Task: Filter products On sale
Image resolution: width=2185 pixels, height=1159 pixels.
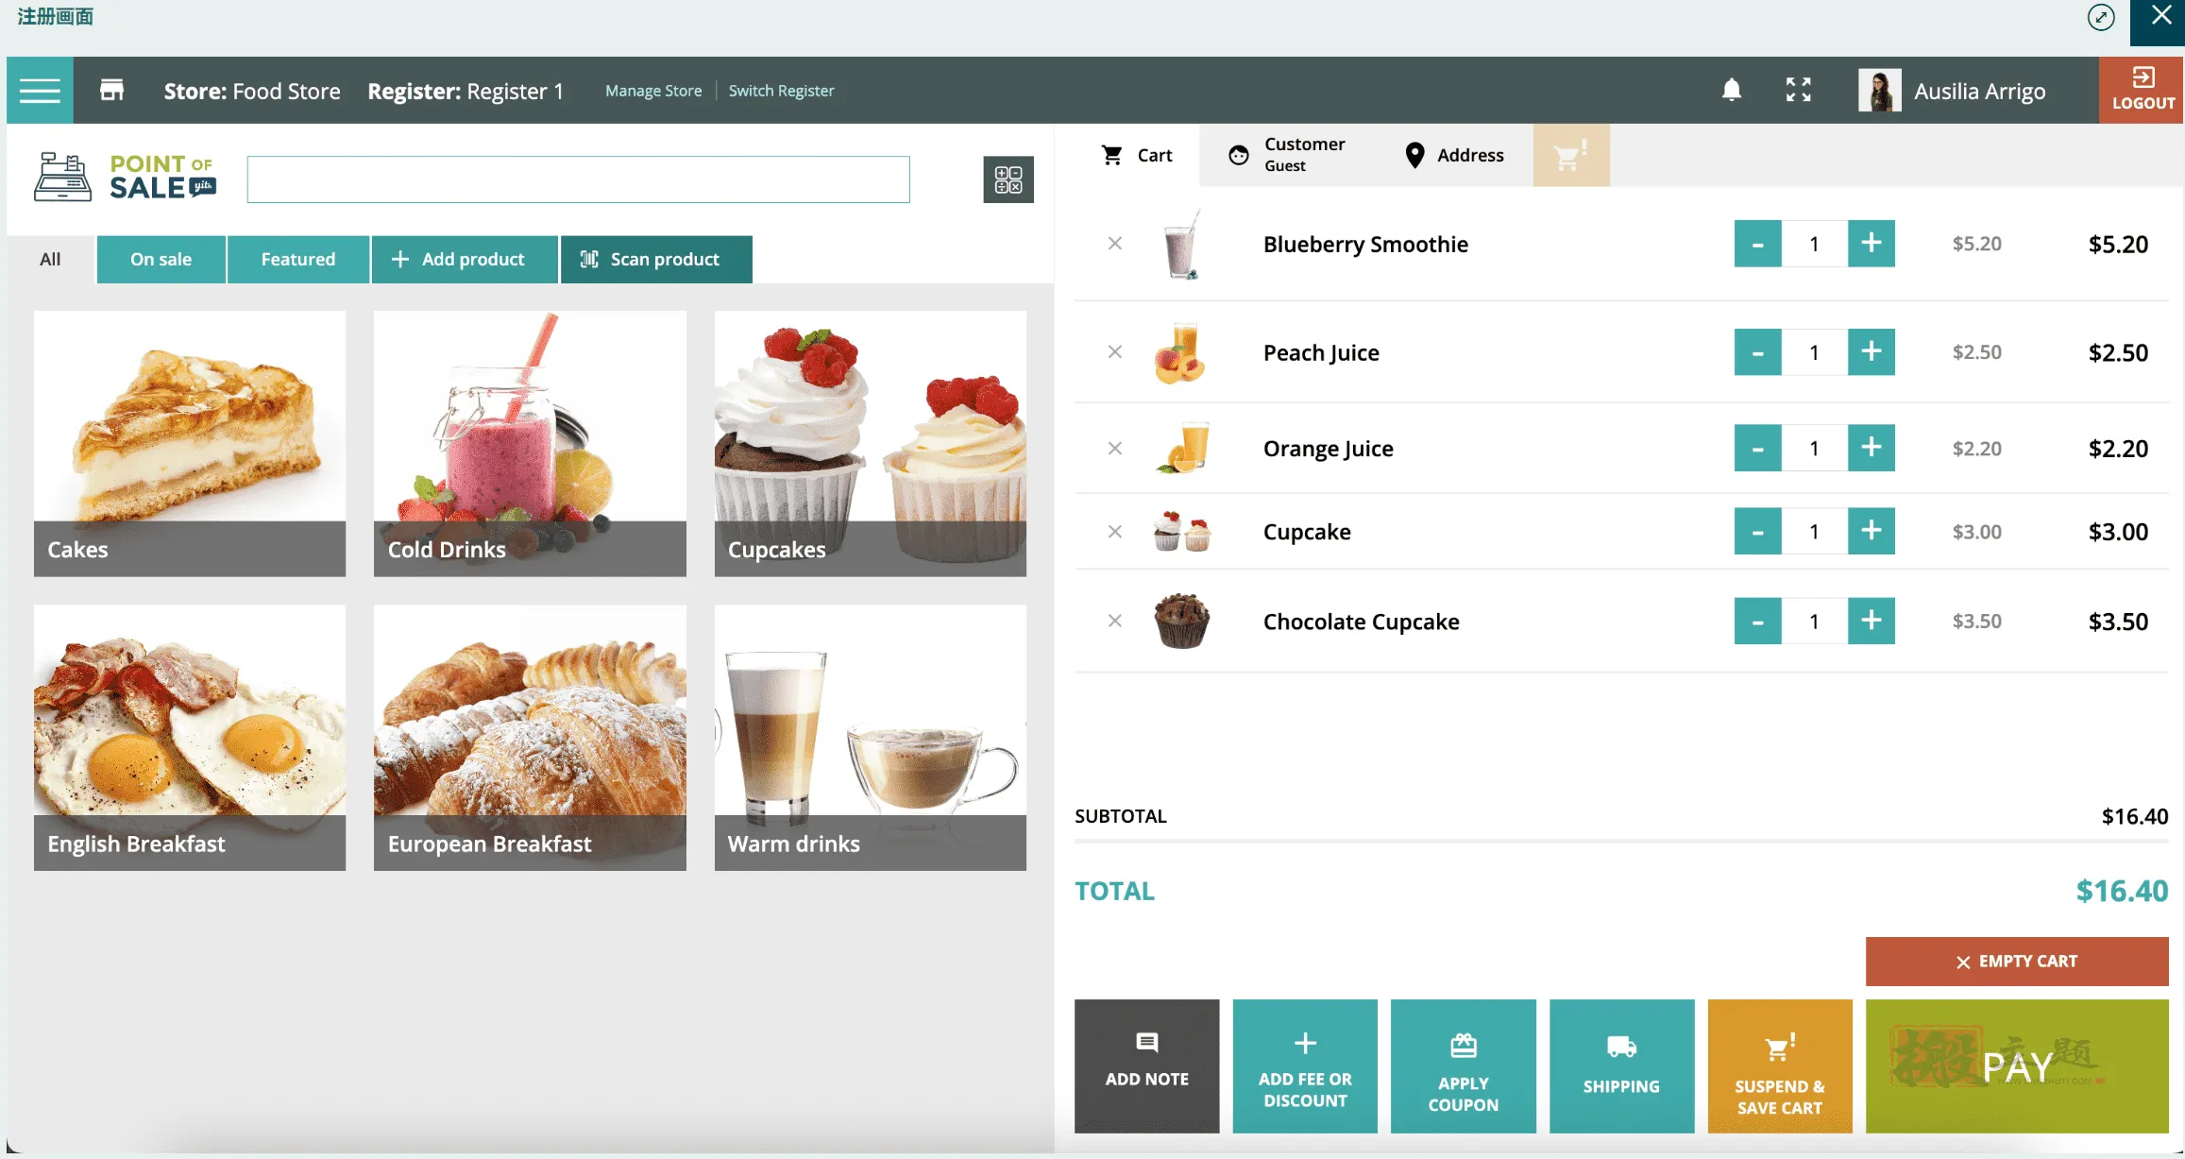Action: [x=161, y=259]
